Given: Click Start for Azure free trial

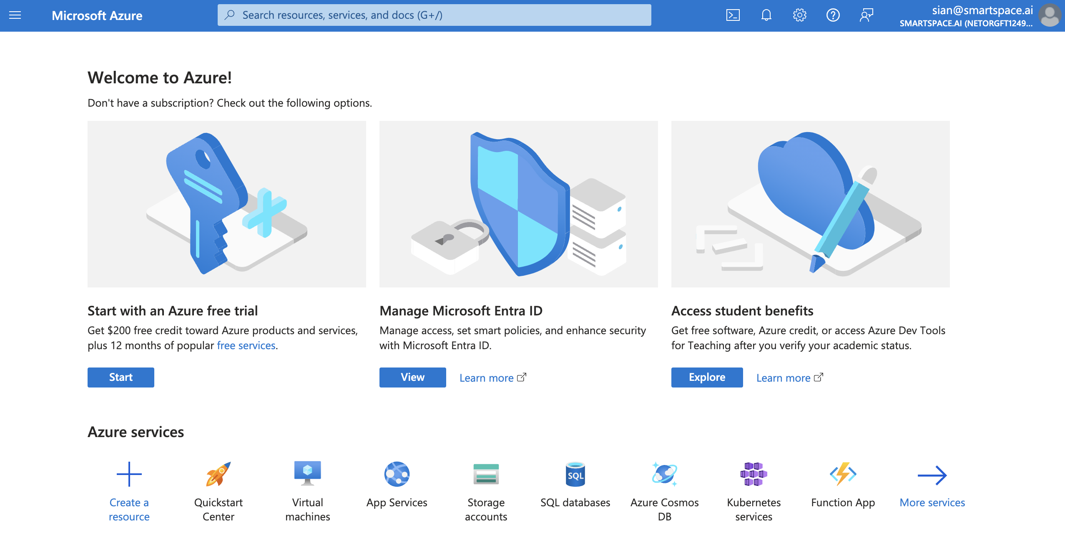Looking at the screenshot, I should (x=121, y=377).
